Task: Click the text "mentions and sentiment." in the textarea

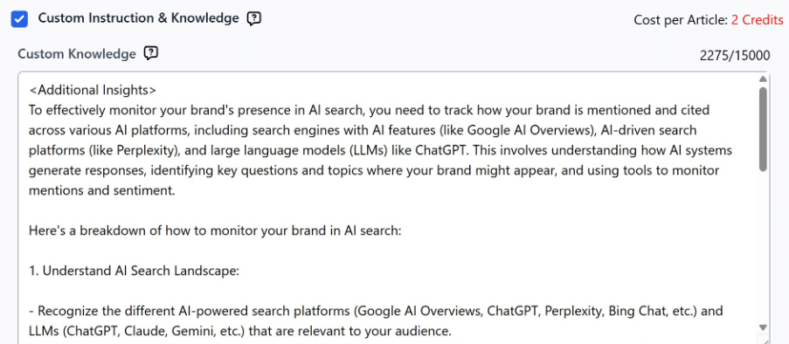Action: point(101,190)
